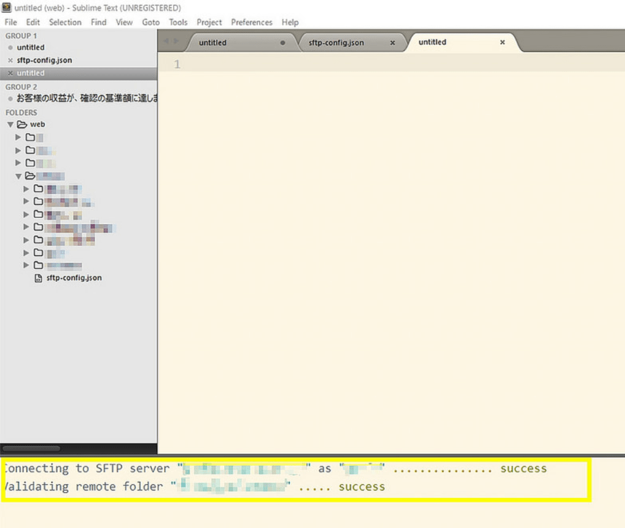Open the Goto menu
The width and height of the screenshot is (625, 528).
[150, 22]
